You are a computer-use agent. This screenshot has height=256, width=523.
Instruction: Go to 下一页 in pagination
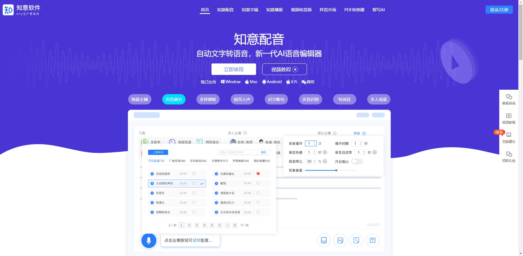244,225
